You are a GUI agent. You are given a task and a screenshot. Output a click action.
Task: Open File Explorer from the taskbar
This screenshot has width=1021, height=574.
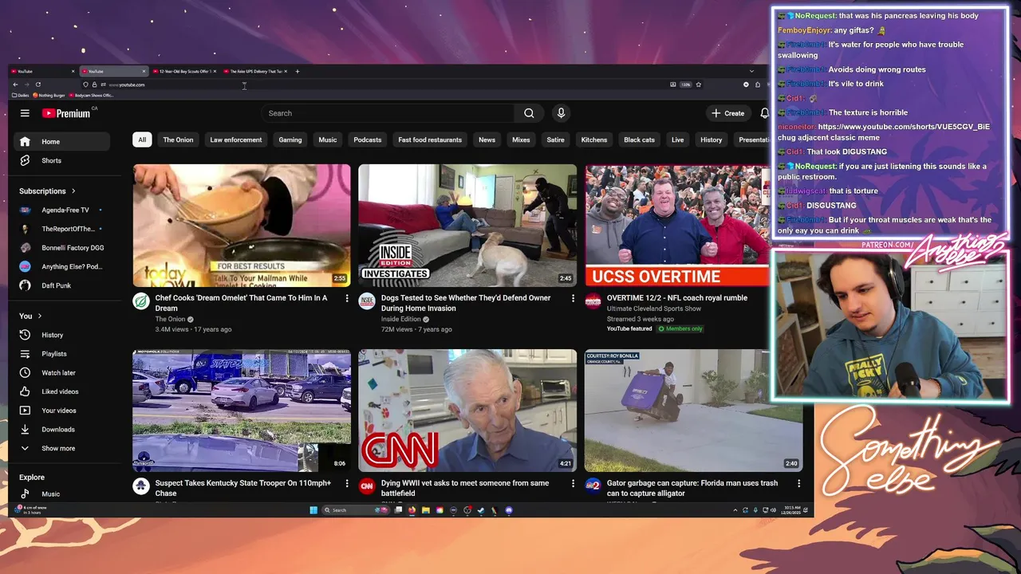coord(426,510)
